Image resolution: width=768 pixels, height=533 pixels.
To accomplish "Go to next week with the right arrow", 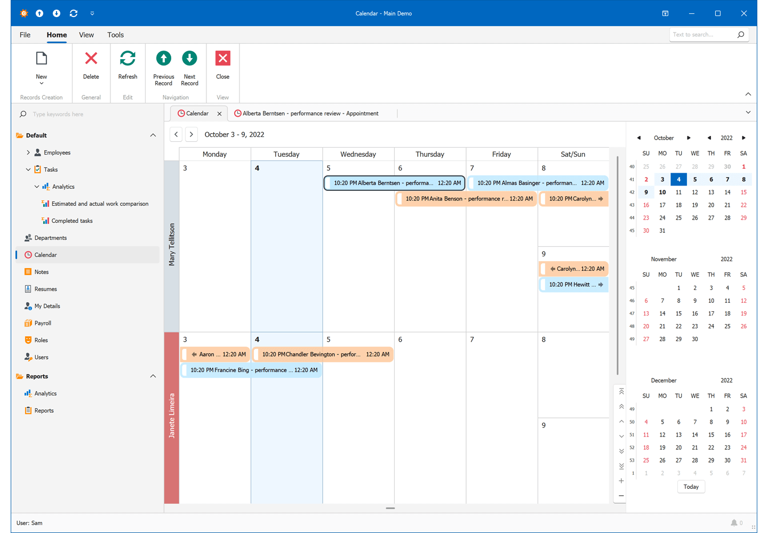I will (191, 134).
